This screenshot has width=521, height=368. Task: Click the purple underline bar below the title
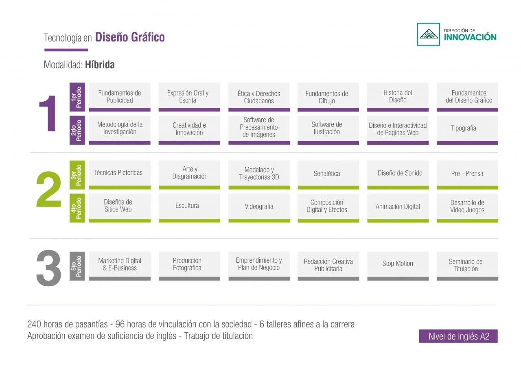(66, 50)
